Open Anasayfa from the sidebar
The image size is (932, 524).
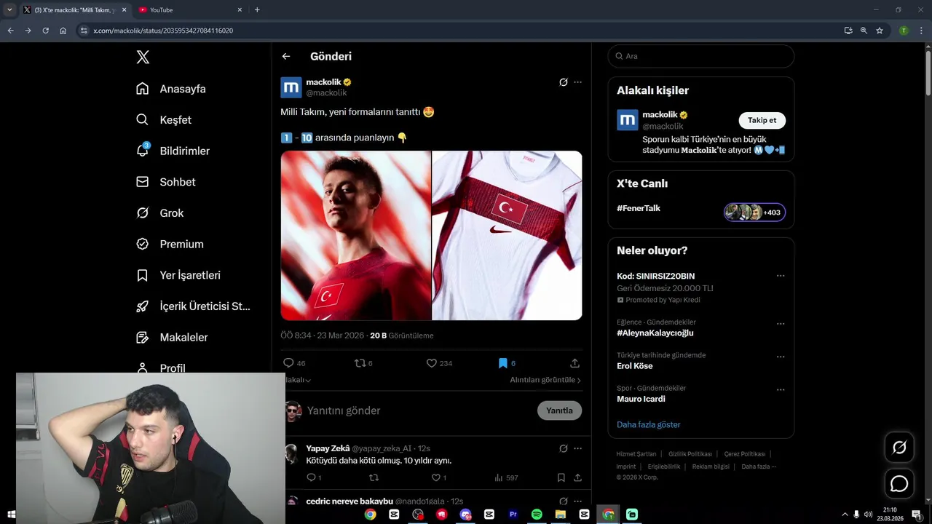pos(171,89)
